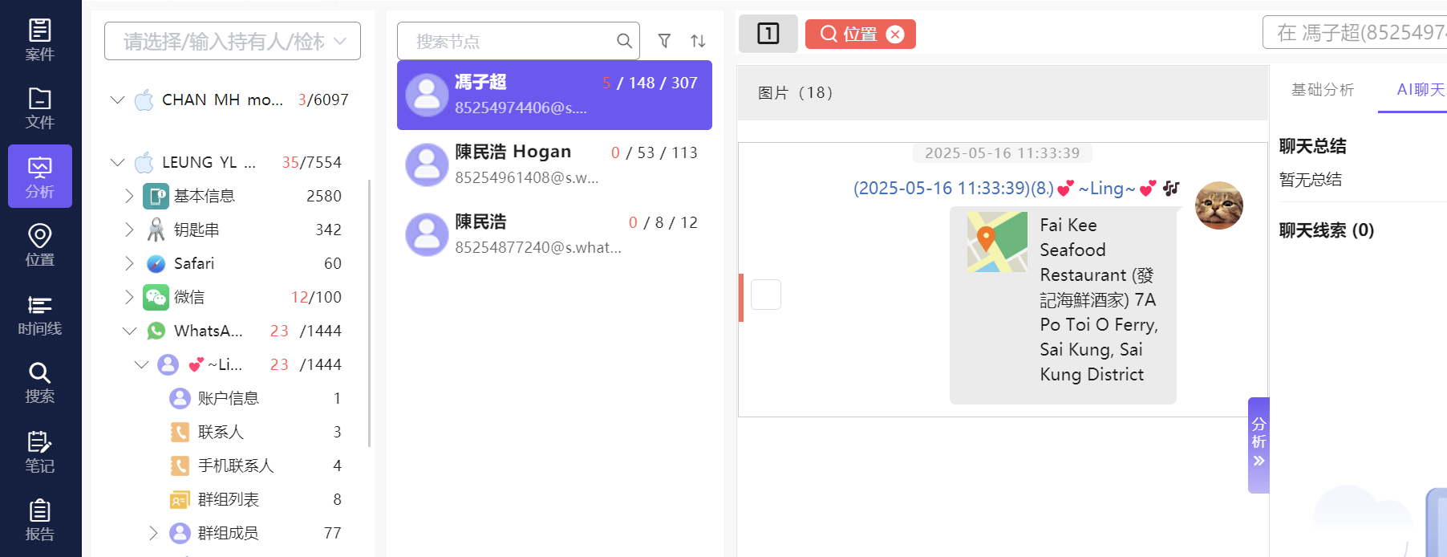Click the map thumbnail of Fai Kee Seafood
Screen dimensions: 1447x557
coord(997,242)
